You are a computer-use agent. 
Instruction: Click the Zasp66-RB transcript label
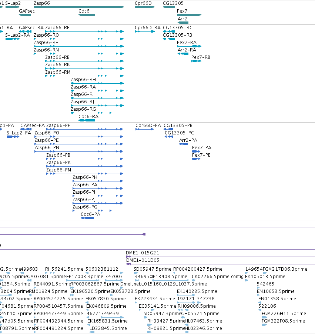[x=57, y=57]
